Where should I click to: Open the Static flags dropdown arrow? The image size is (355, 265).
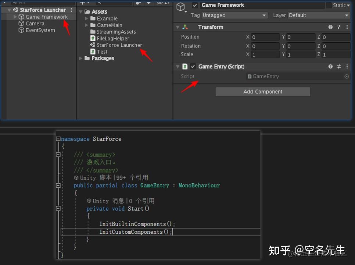point(349,5)
